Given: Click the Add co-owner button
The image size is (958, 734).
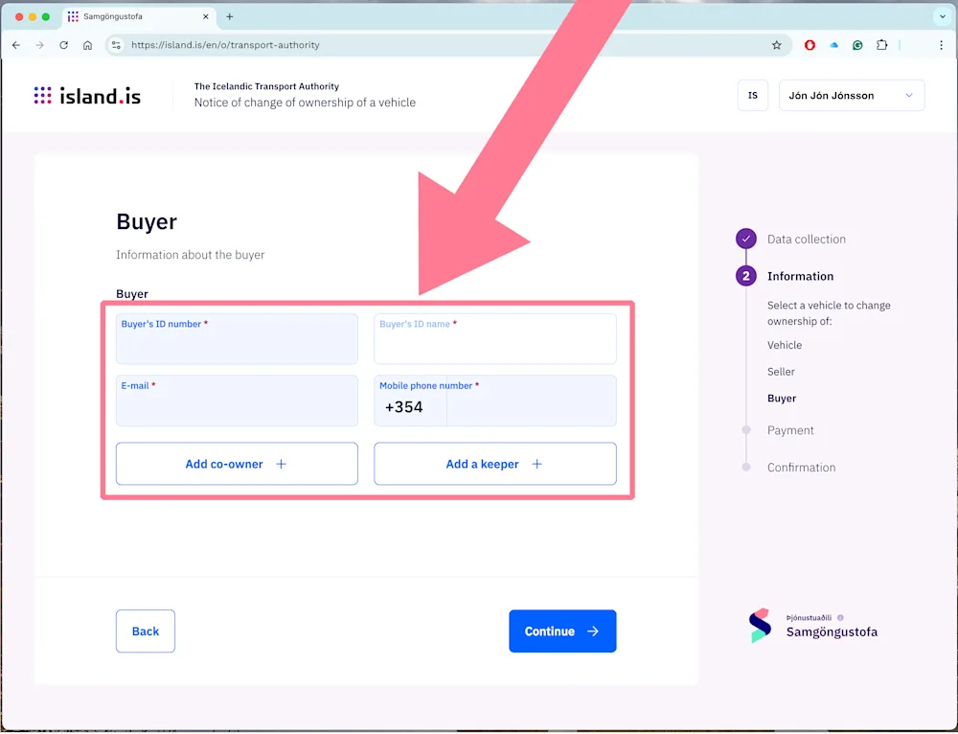Looking at the screenshot, I should point(237,464).
